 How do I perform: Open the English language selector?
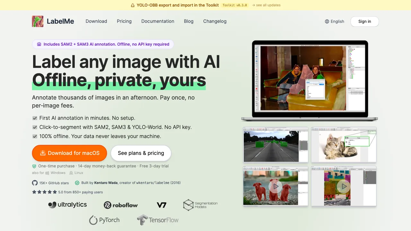(334, 21)
